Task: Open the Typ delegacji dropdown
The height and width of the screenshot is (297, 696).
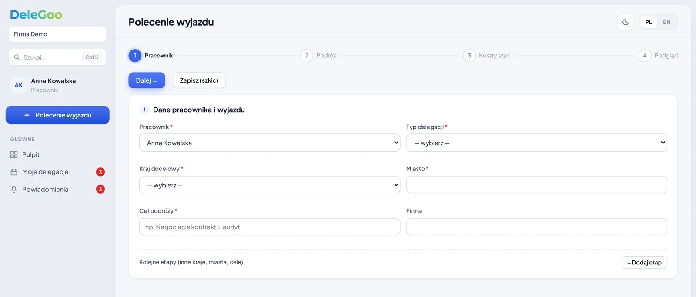Action: pos(536,143)
